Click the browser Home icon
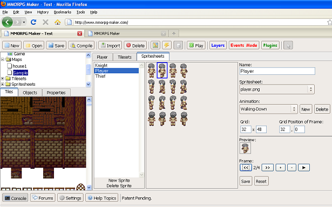Viewport: 332px width, 207px height. coord(57,22)
